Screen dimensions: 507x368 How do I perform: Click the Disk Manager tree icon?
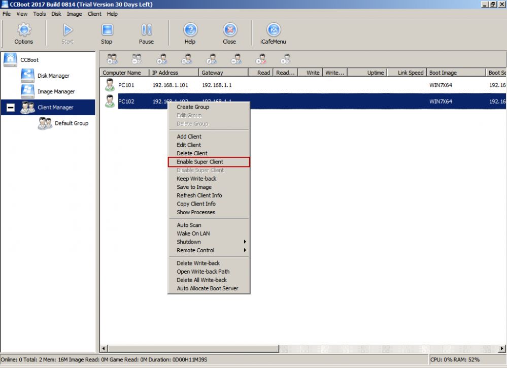click(x=27, y=76)
